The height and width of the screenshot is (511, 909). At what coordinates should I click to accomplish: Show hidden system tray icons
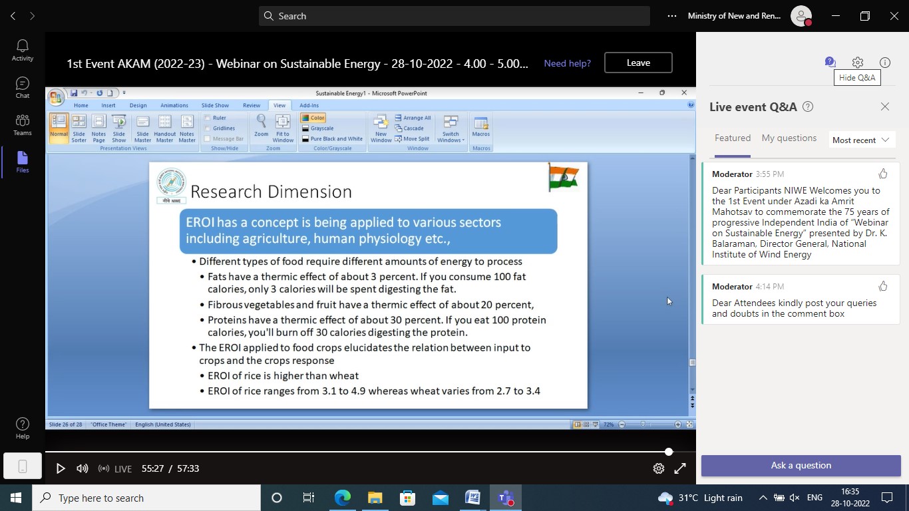pyautogui.click(x=763, y=498)
